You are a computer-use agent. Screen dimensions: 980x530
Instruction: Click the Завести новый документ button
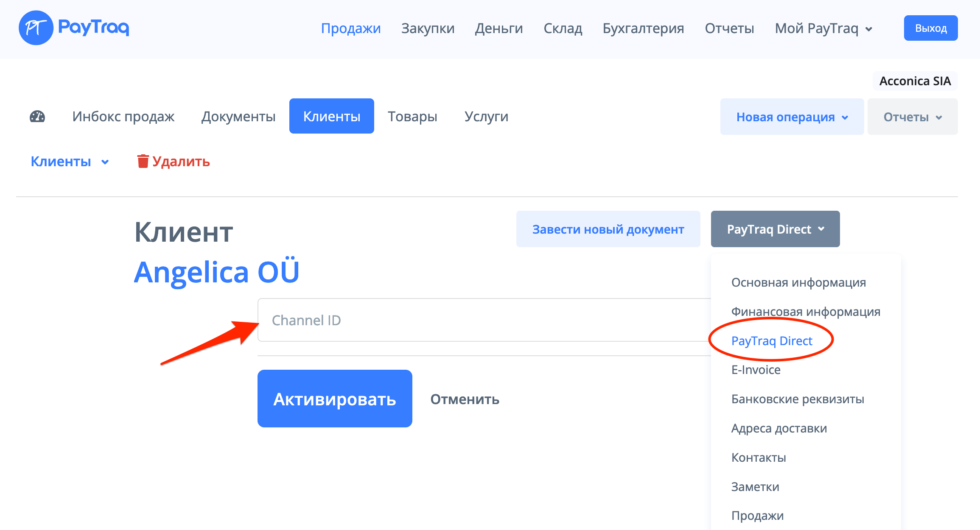click(608, 229)
